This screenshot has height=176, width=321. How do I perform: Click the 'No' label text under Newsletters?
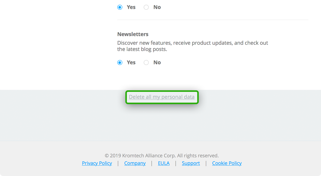click(157, 62)
